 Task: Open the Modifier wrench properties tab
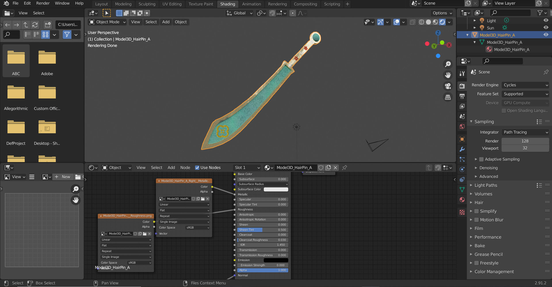click(462, 149)
